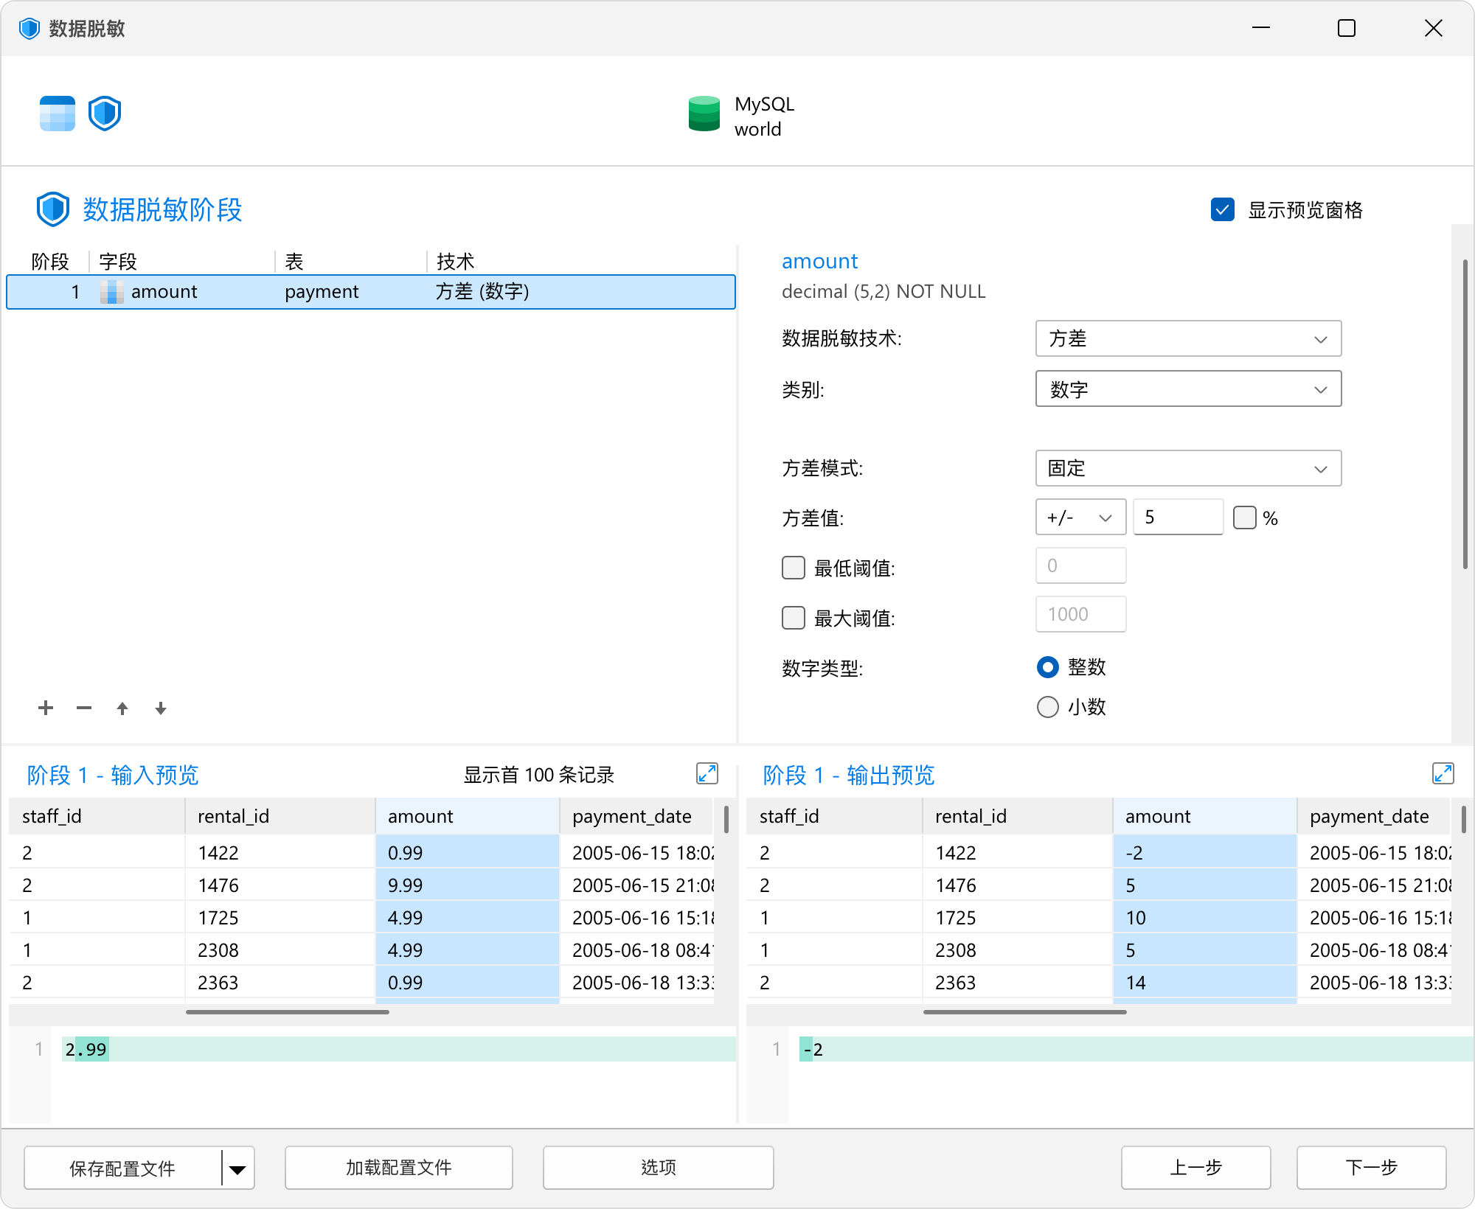The image size is (1475, 1209).
Task: Uncheck the 显示预览窗格 checkbox
Action: pos(1223,209)
